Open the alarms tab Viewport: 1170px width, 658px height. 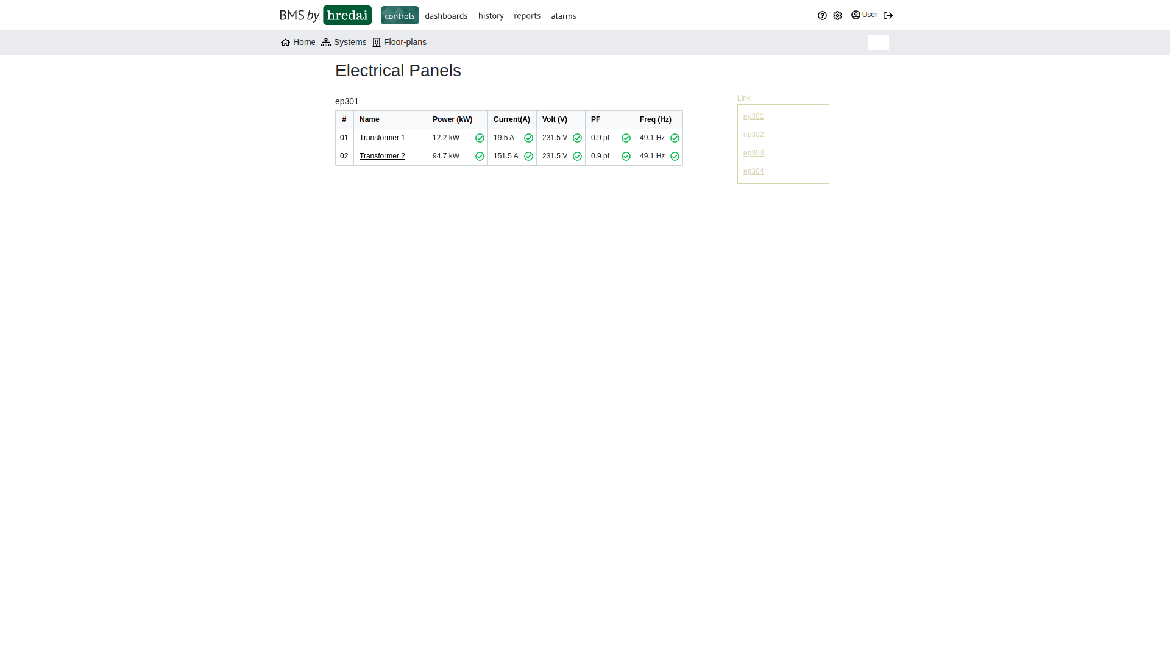coord(564,16)
